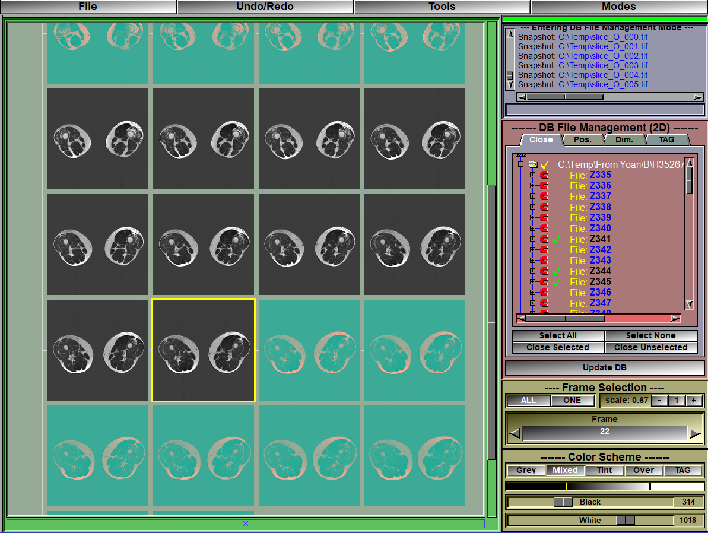Open the Tools menu

point(442,7)
